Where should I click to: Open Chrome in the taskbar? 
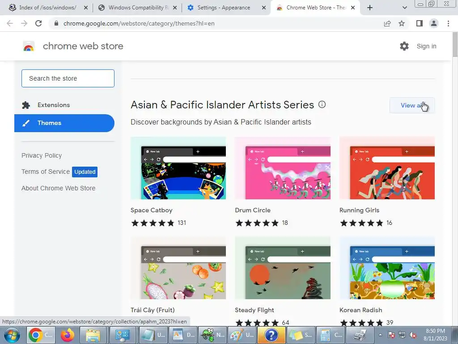pyautogui.click(x=41, y=335)
